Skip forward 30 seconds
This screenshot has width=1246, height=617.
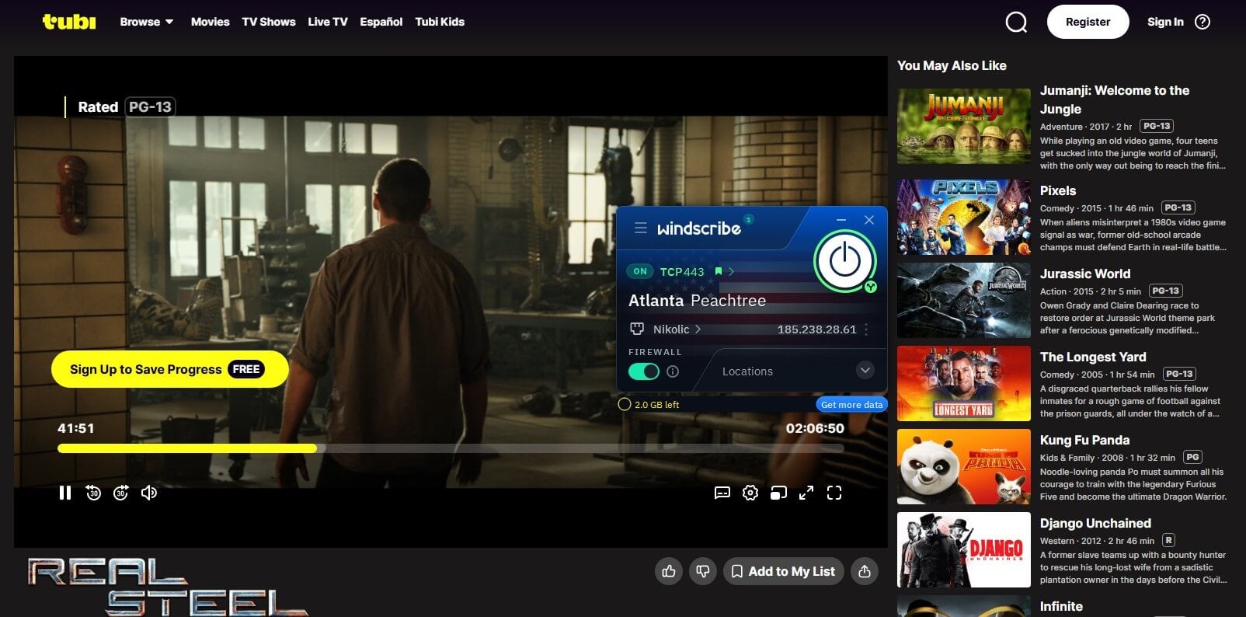(121, 493)
